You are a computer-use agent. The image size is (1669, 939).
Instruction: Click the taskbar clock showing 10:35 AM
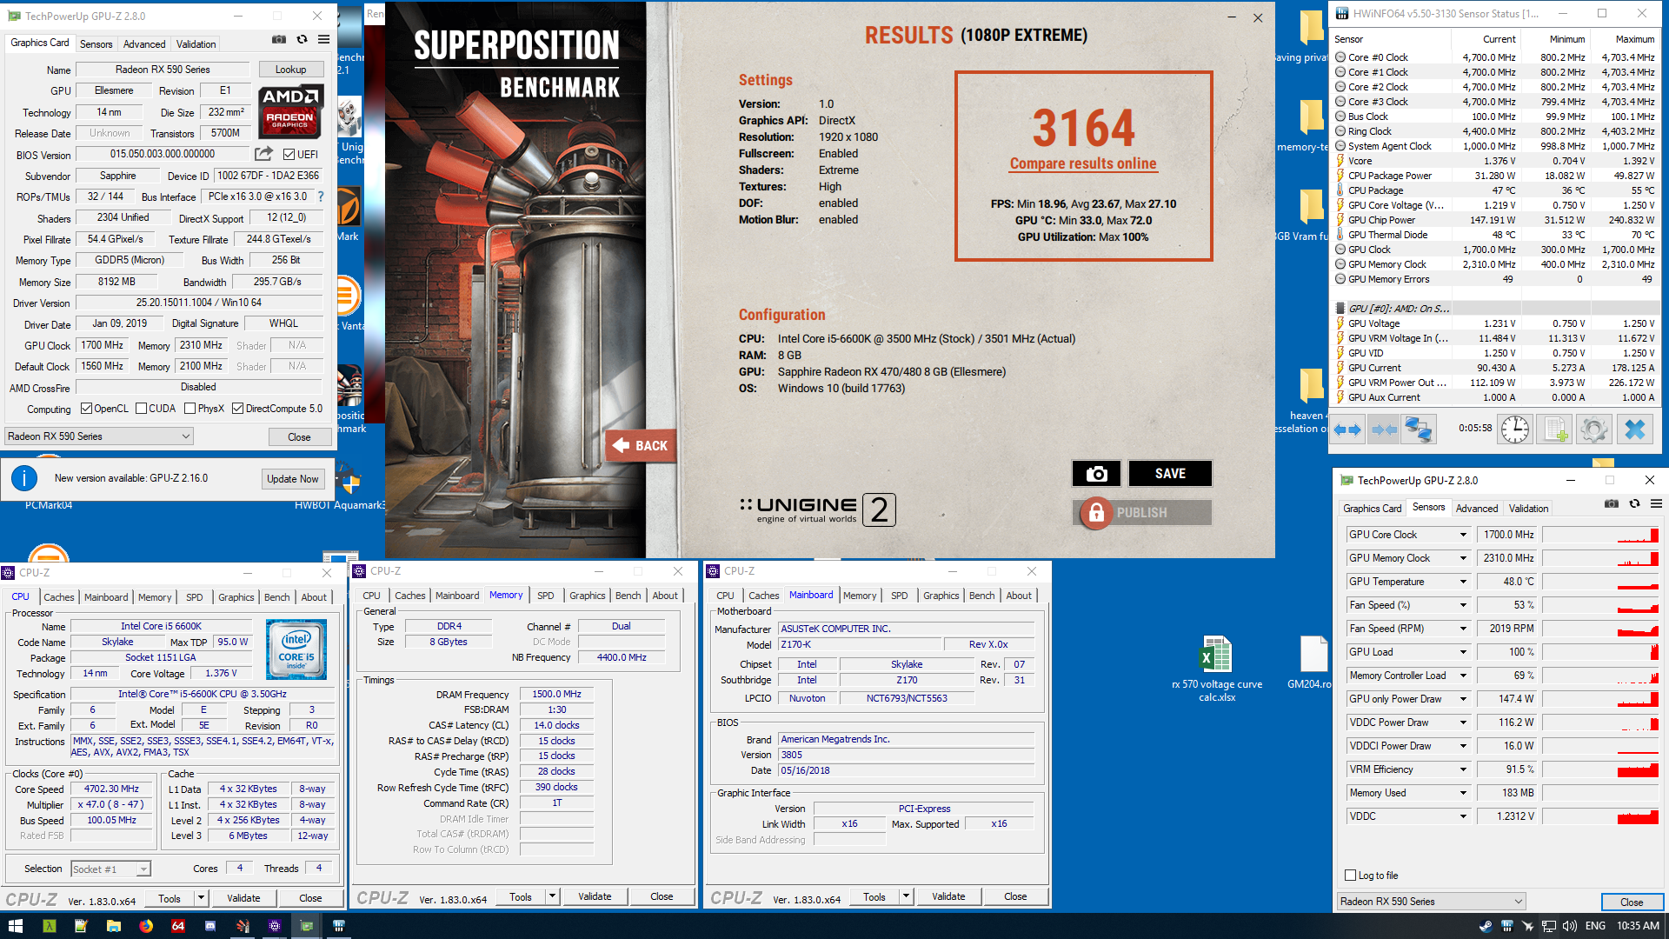pos(1638,926)
